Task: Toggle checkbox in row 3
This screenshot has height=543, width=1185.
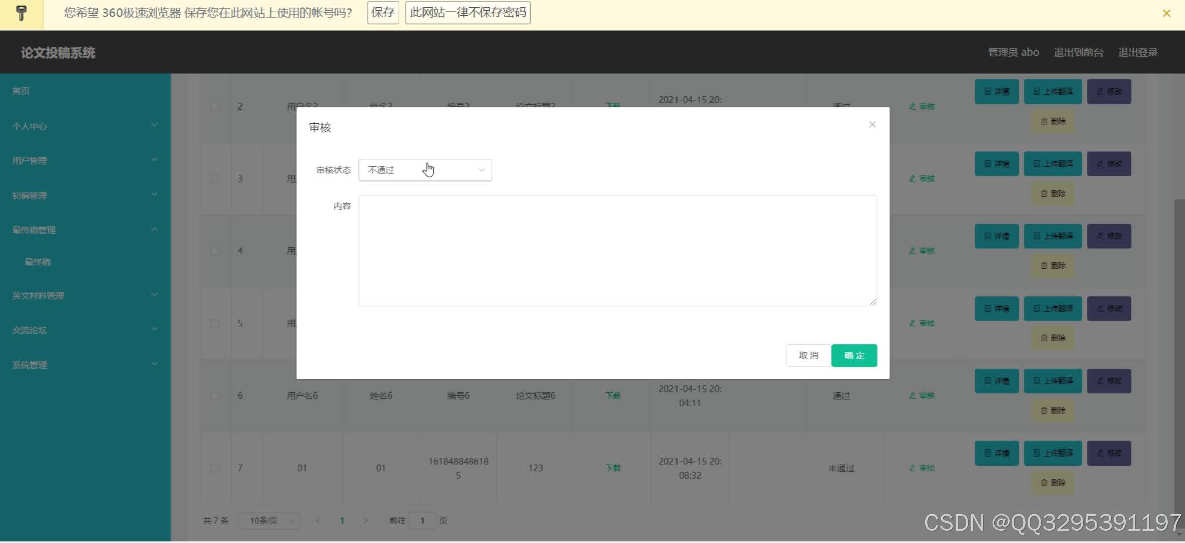Action: 214,178
